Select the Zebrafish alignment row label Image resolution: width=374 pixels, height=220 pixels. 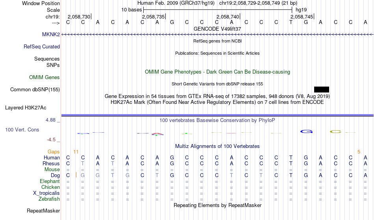(x=49, y=199)
